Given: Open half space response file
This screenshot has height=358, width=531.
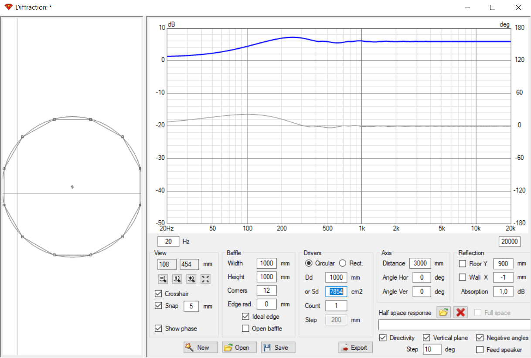Looking at the screenshot, I should click(443, 313).
